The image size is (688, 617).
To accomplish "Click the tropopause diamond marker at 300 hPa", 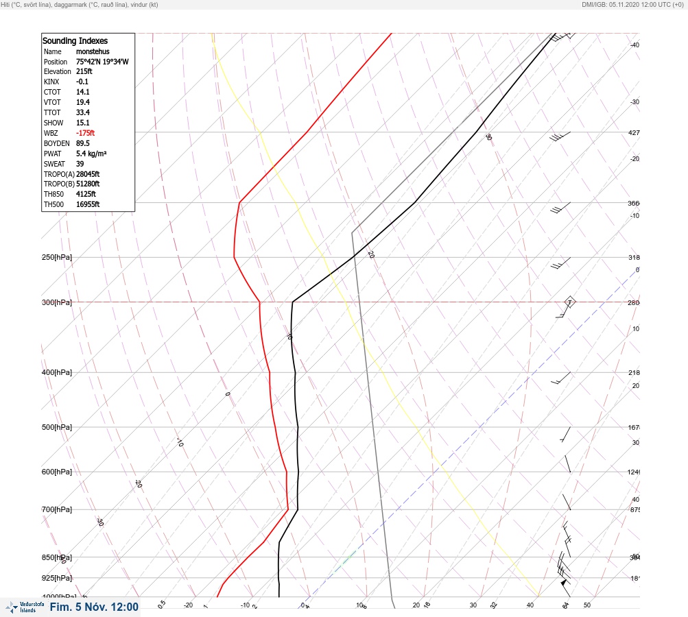I will [569, 302].
